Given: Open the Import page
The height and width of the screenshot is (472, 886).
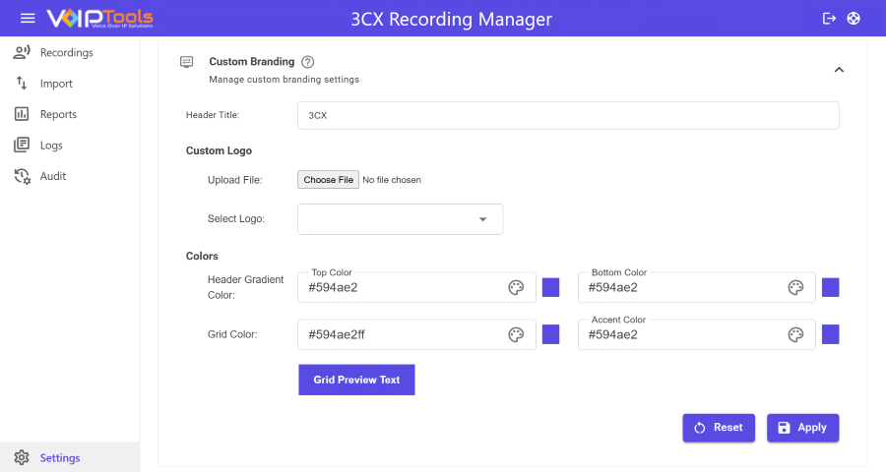Looking at the screenshot, I should tap(56, 84).
